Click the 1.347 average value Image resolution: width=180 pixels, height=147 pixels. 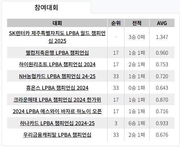(162, 37)
